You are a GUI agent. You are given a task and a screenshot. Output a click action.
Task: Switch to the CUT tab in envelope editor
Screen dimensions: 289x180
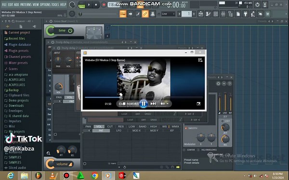pos(110,127)
